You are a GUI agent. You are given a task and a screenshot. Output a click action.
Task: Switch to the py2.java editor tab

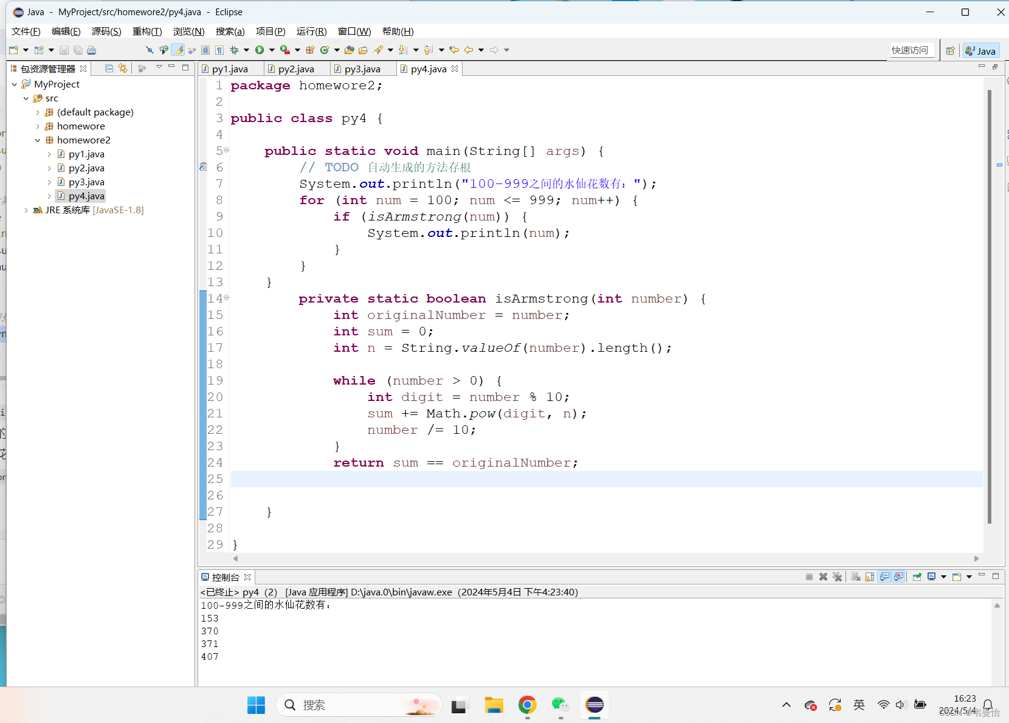[296, 69]
